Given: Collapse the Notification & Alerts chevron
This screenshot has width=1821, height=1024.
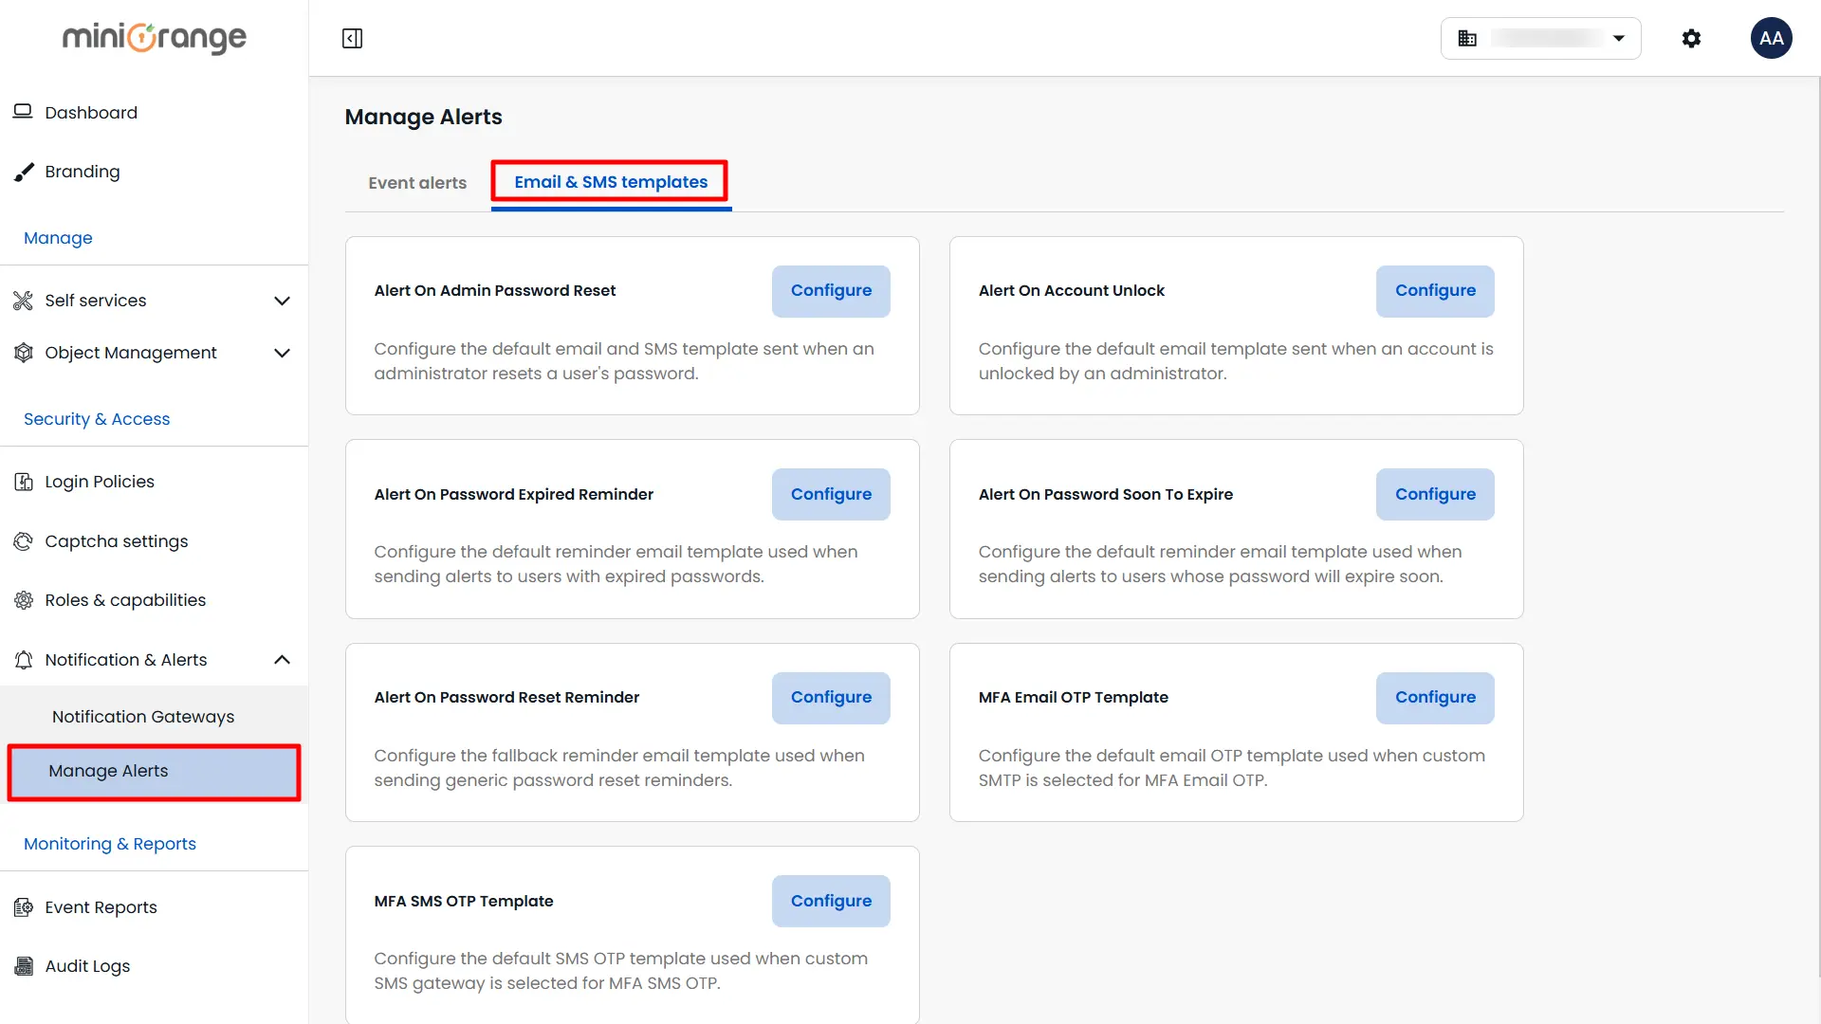Looking at the screenshot, I should coord(282,660).
